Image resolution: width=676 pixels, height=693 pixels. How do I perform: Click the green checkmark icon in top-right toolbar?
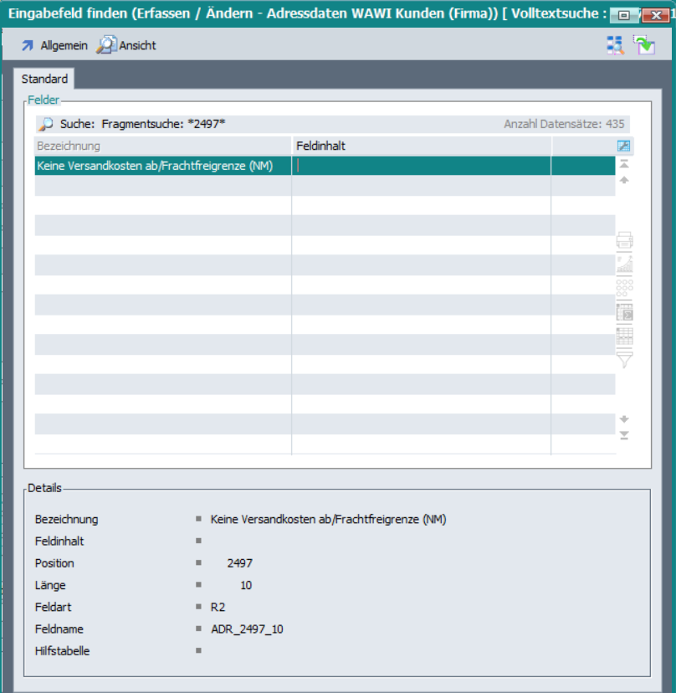(643, 45)
